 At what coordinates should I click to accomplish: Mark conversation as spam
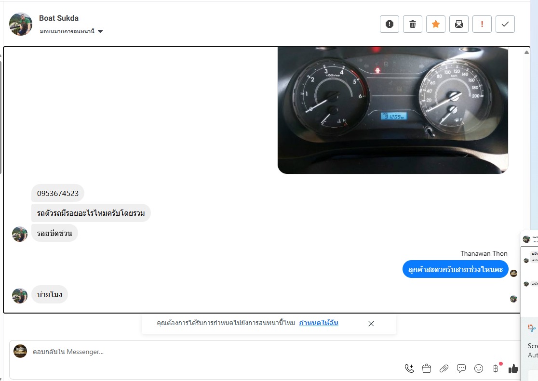(x=390, y=24)
